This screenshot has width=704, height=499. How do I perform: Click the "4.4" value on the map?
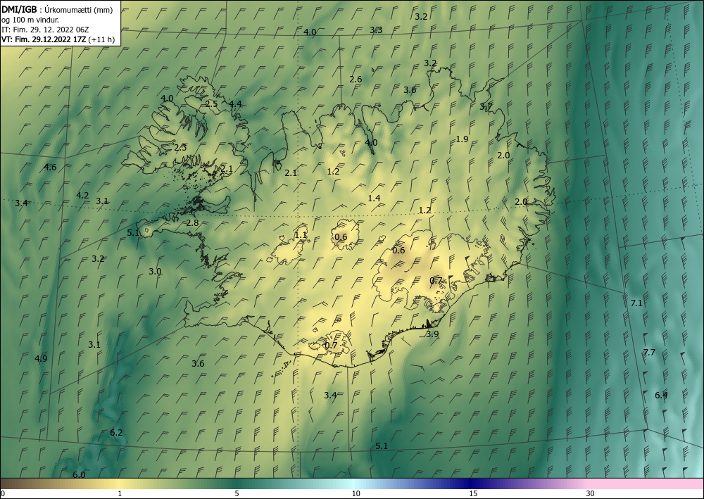235,104
